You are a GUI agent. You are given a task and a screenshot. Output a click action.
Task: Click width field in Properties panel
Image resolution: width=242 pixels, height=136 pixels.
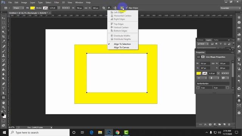205,63
